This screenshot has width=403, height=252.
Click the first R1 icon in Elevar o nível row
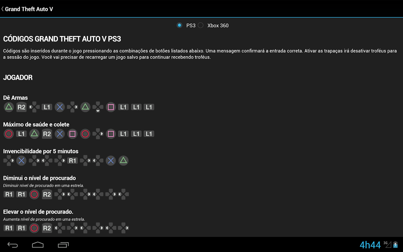coord(9,228)
